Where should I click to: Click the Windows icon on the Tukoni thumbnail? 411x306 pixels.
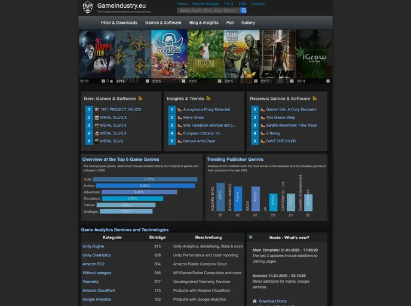pos(220,81)
